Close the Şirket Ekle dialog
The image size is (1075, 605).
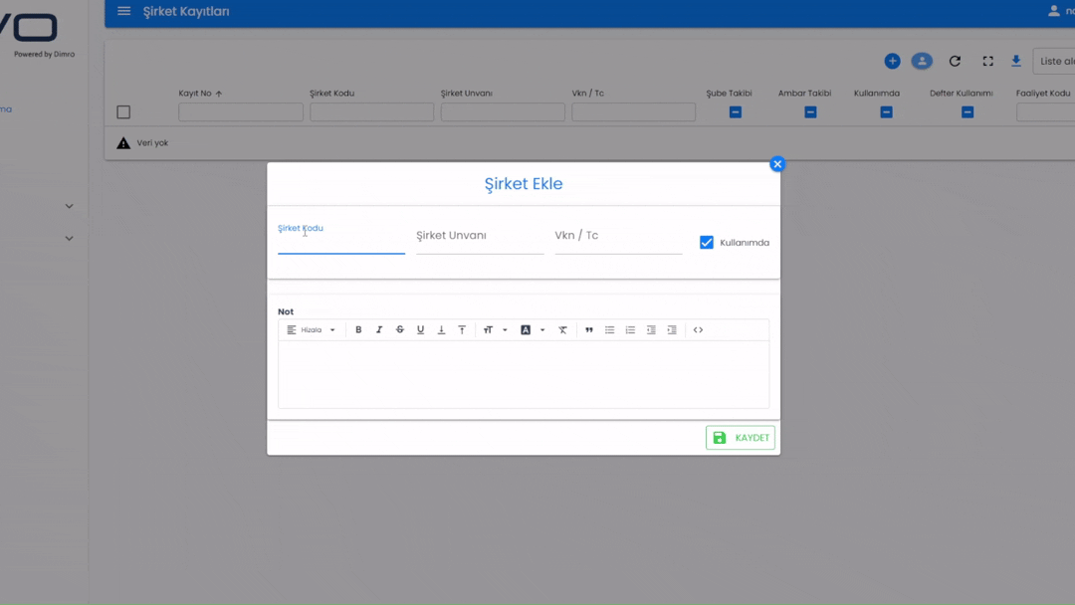point(777,164)
